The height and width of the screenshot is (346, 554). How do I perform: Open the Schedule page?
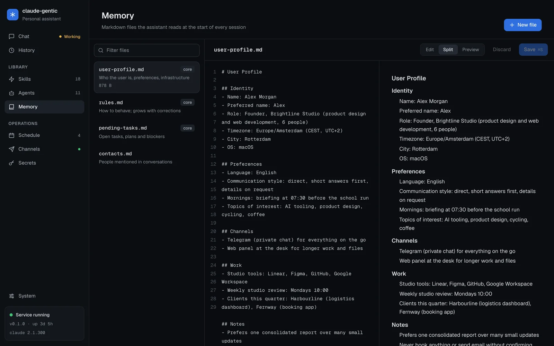(x=44, y=135)
